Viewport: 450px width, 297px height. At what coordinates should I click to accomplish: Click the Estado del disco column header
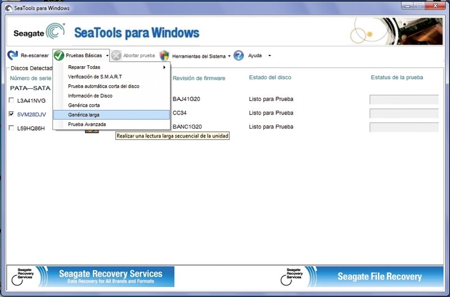[x=270, y=77]
